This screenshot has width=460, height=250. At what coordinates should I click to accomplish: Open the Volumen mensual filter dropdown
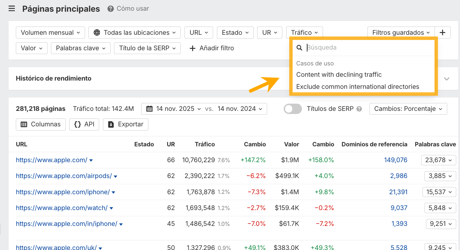coord(50,32)
